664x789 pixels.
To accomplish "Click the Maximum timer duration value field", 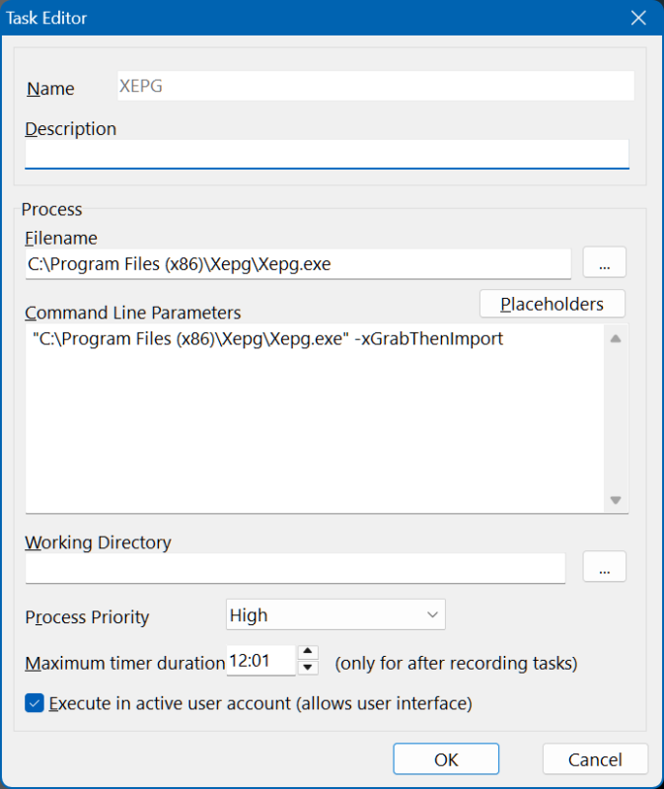I will (x=260, y=661).
